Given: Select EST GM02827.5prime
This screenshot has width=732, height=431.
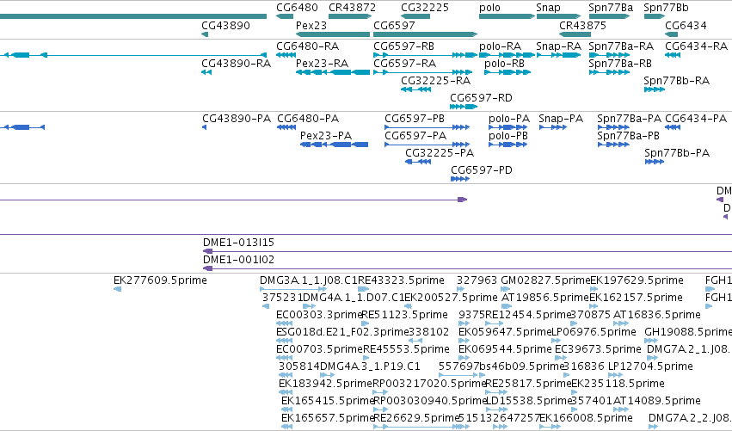Looking at the screenshot, I should tap(545, 280).
